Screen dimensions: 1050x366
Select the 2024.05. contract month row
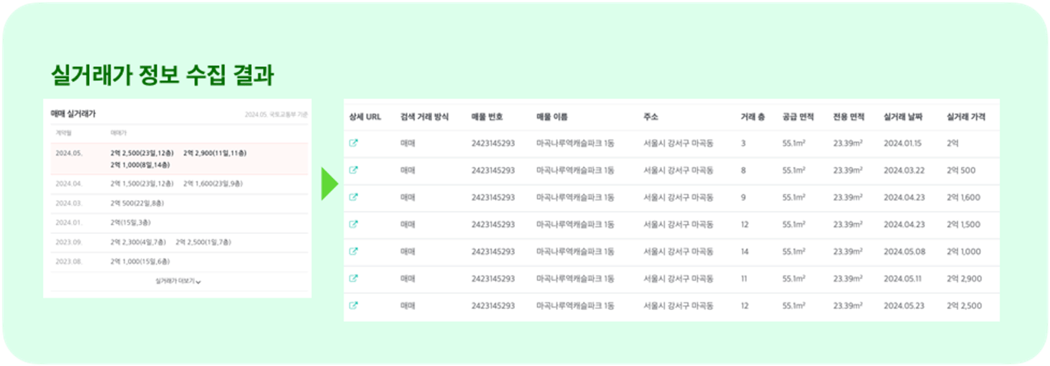[178, 158]
